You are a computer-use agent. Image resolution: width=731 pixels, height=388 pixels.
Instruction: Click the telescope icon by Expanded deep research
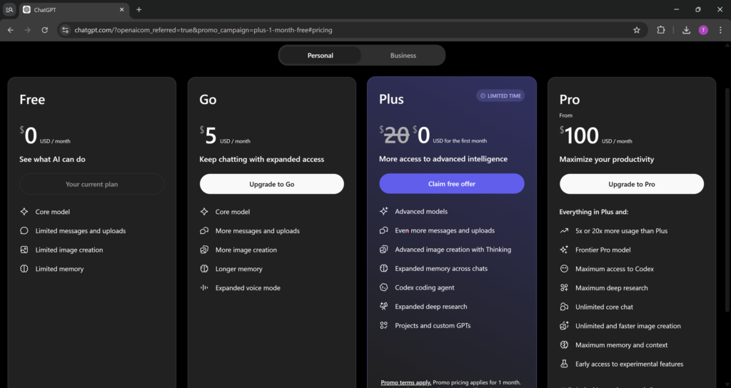pos(383,307)
